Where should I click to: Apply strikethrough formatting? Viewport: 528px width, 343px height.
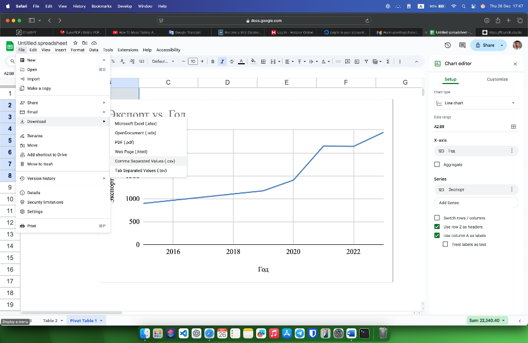point(232,61)
